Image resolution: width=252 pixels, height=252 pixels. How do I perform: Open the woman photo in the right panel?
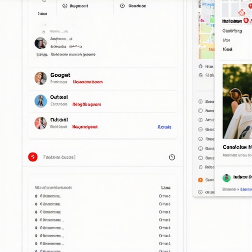pyautogui.click(x=237, y=101)
